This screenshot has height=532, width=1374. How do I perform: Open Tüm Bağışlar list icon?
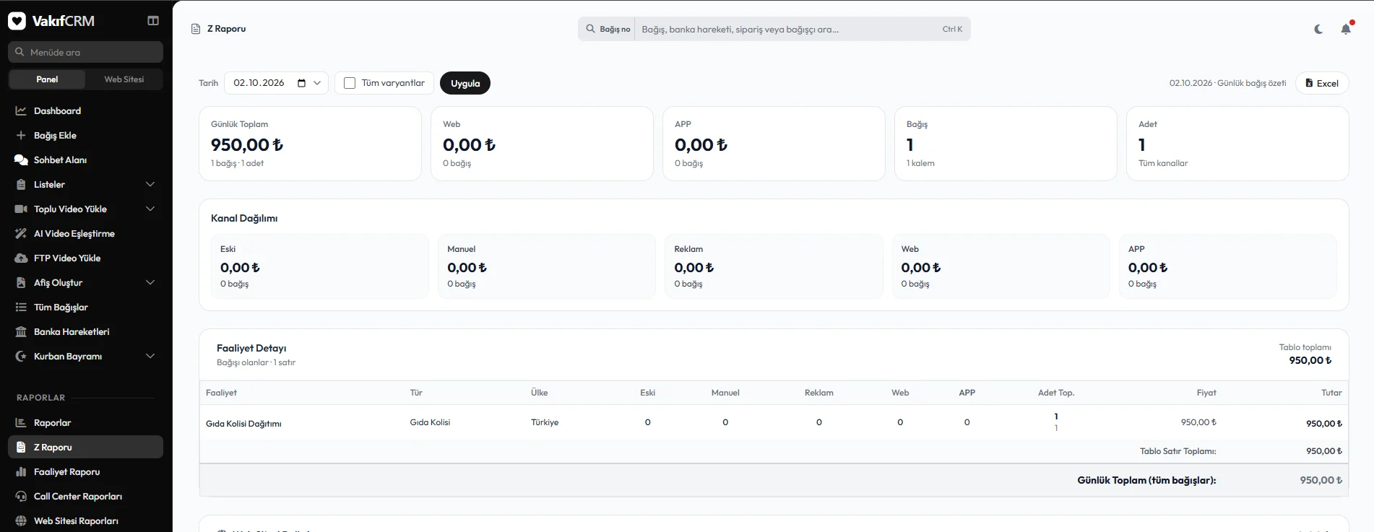(21, 307)
